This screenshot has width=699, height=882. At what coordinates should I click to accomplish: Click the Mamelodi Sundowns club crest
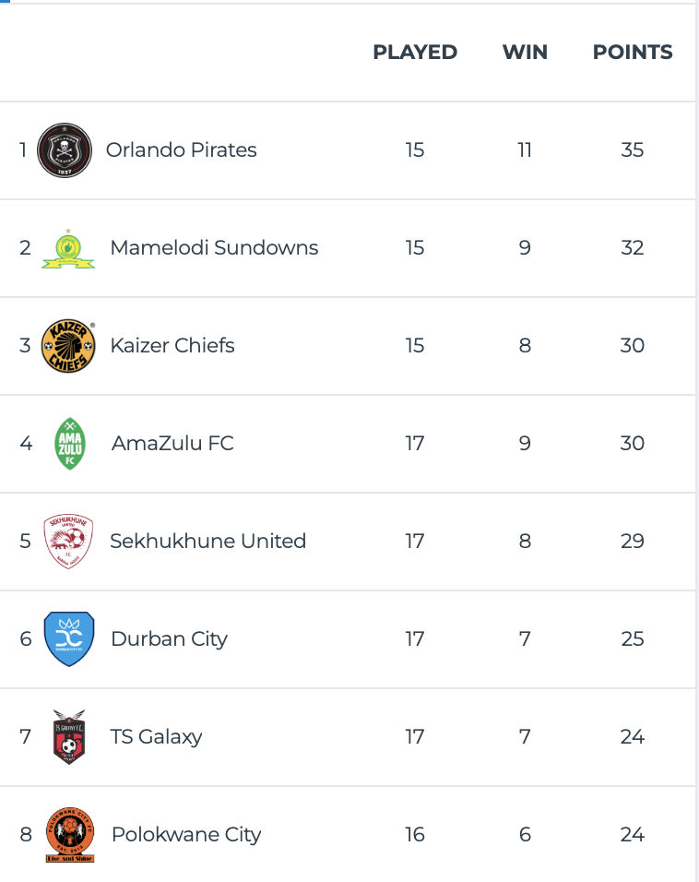[x=68, y=248]
